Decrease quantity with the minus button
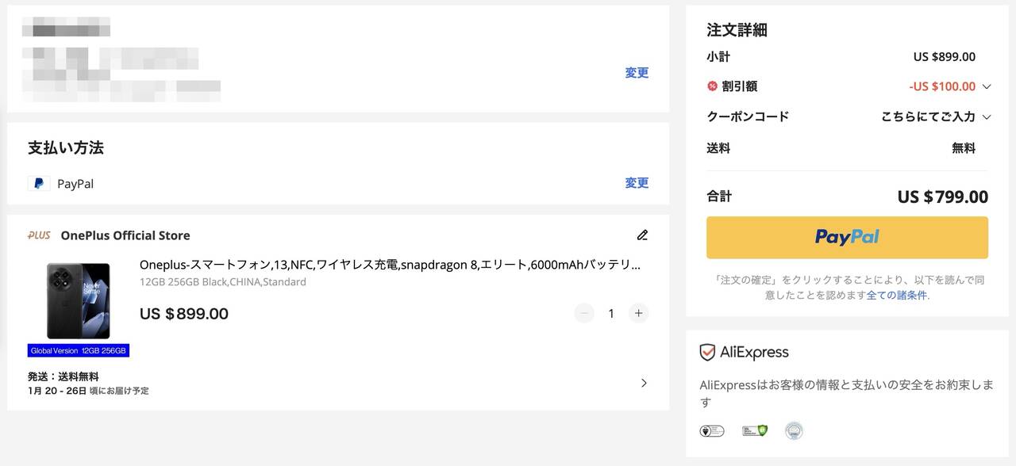This screenshot has width=1016, height=466. (584, 314)
